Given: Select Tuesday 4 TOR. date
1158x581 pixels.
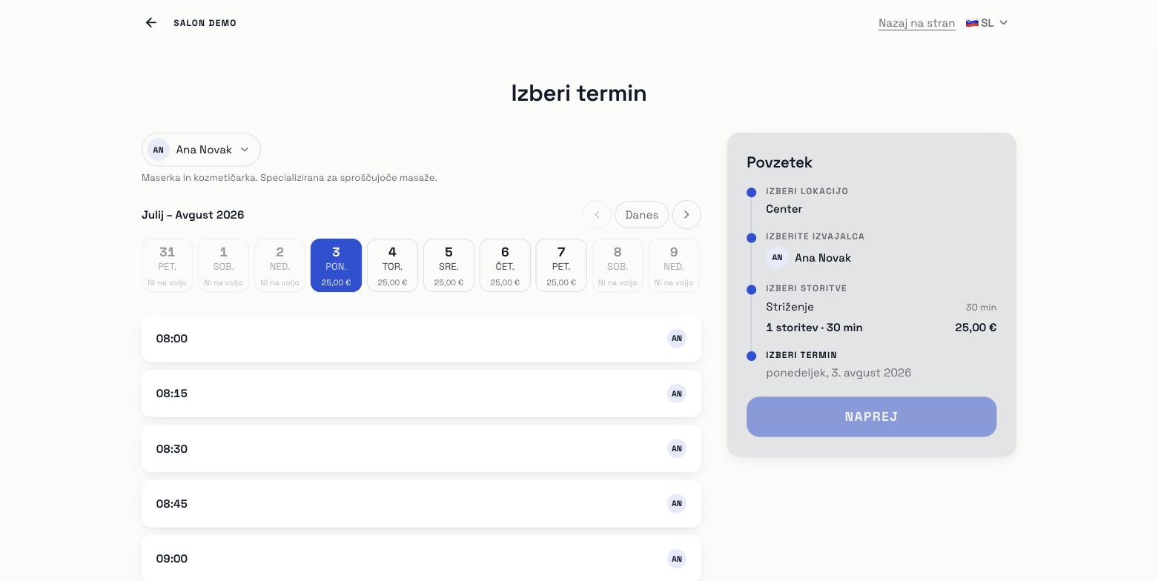Looking at the screenshot, I should point(392,265).
